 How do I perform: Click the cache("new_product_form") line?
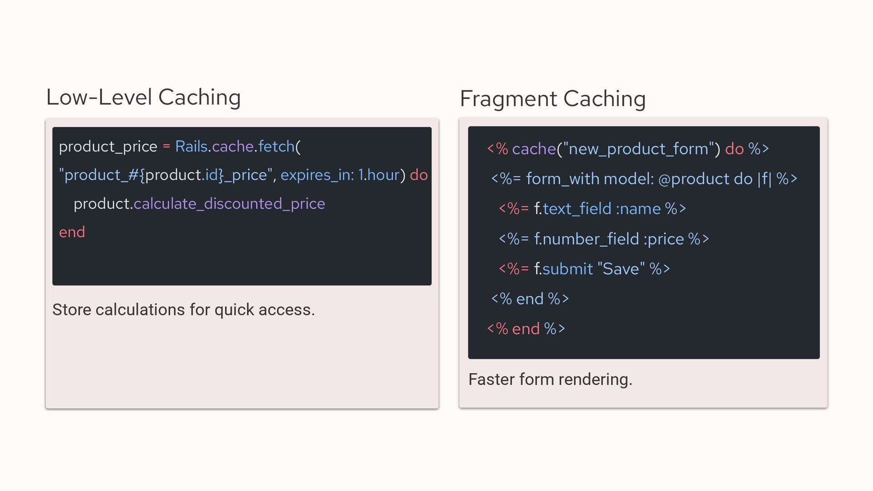(627, 149)
